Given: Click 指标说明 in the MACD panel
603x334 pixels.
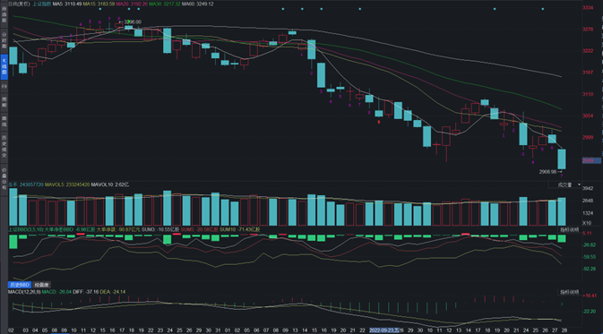Looking at the screenshot, I should 569,292.
